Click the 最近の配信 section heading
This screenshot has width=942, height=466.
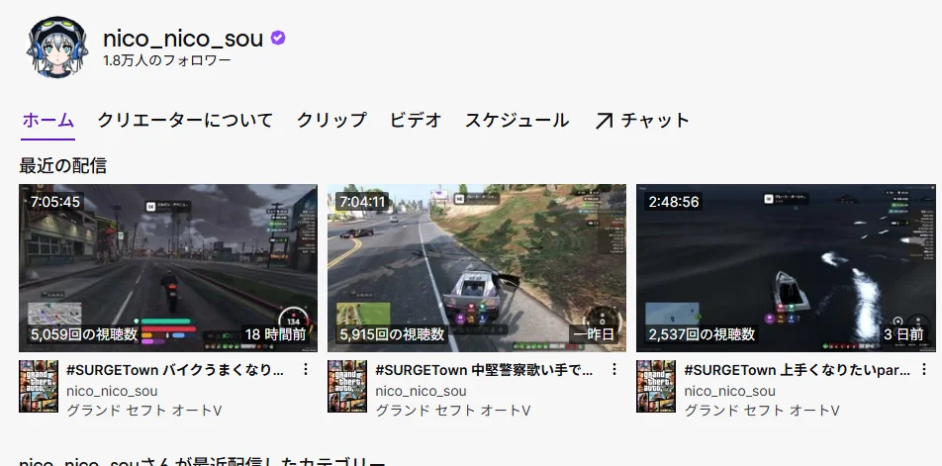point(63,165)
